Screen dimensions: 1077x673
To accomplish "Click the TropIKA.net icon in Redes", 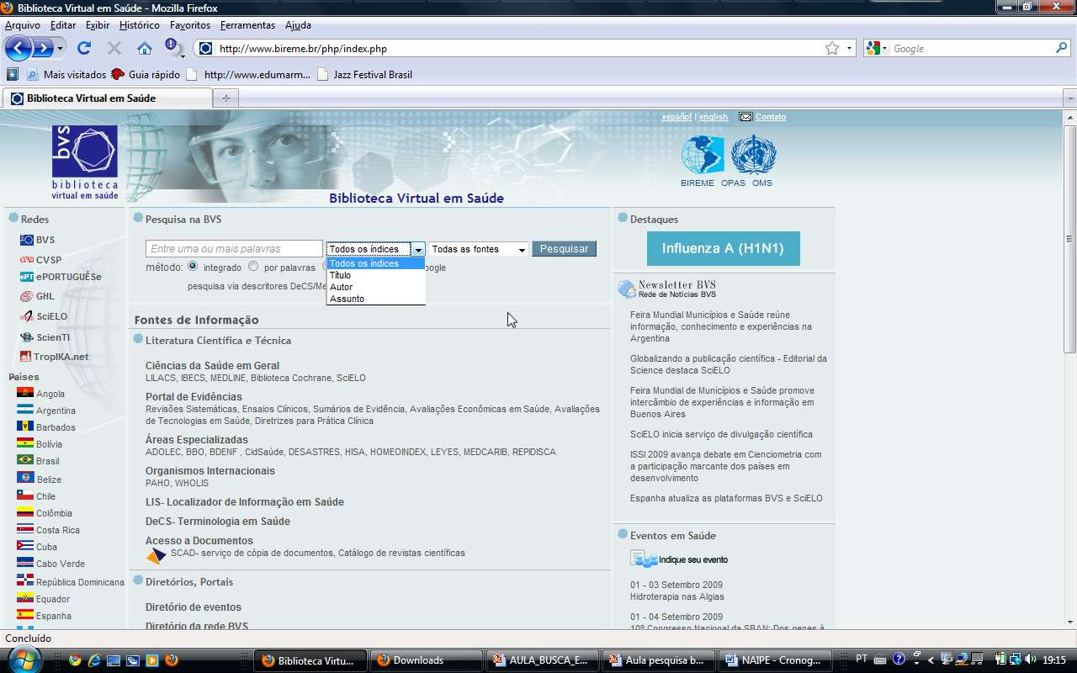I will 26,357.
